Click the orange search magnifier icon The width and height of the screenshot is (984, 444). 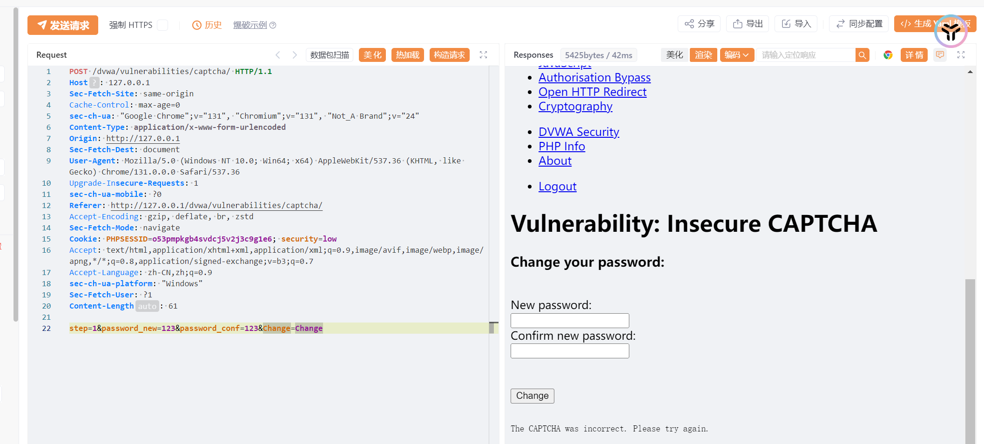pyautogui.click(x=863, y=55)
